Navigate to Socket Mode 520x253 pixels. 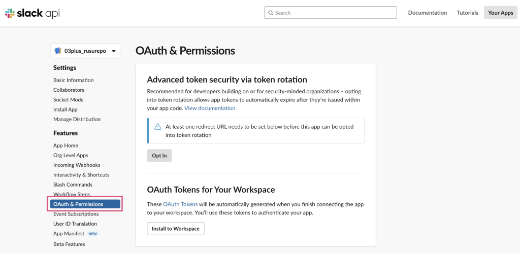click(x=68, y=100)
